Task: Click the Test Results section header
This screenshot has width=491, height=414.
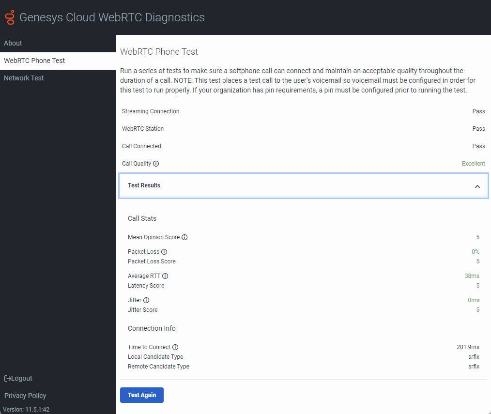Action: pos(144,185)
